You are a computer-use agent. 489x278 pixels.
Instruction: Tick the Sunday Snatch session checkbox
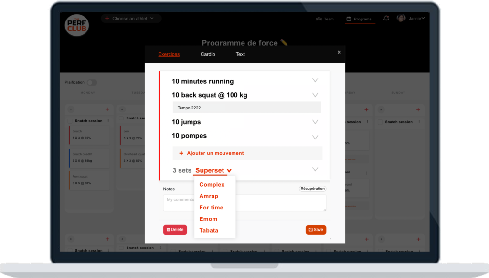click(381, 122)
